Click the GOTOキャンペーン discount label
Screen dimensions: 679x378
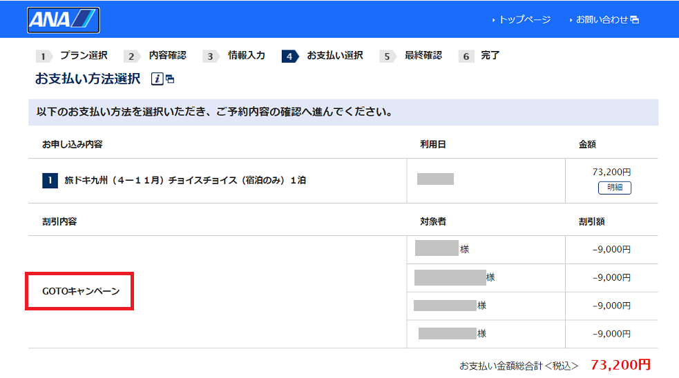click(80, 291)
